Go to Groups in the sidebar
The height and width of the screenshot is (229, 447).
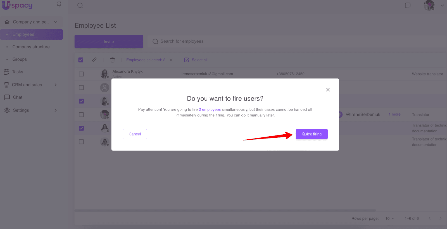pyautogui.click(x=20, y=59)
